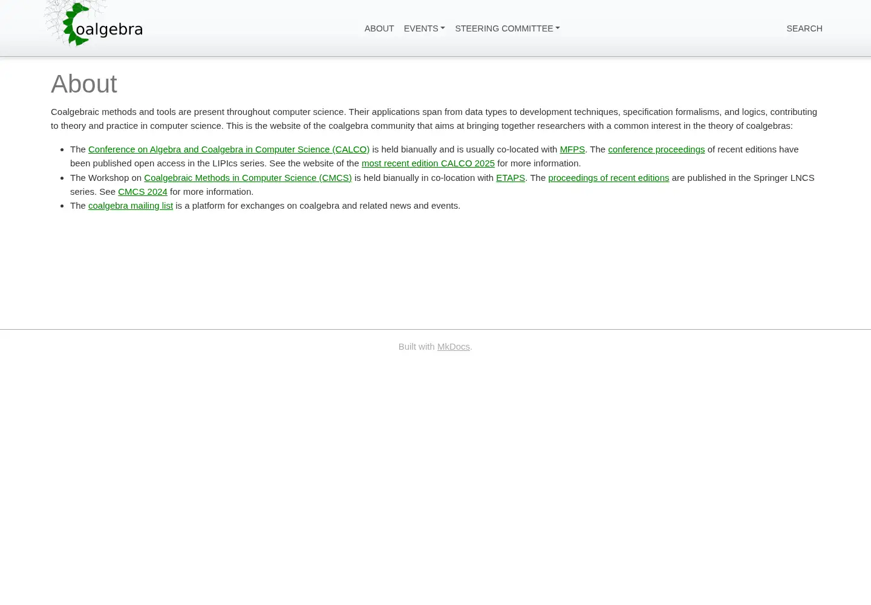Expand the Steering Committee dropdown
Viewport: 871px width, 605px height.
pyautogui.click(x=507, y=28)
